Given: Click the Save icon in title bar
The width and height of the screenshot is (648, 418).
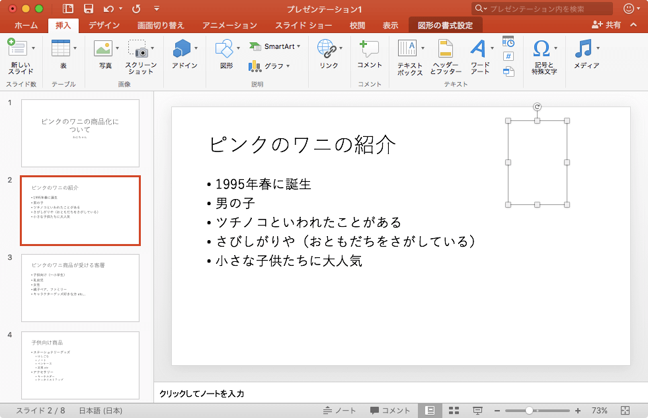Looking at the screenshot, I should click(x=89, y=9).
